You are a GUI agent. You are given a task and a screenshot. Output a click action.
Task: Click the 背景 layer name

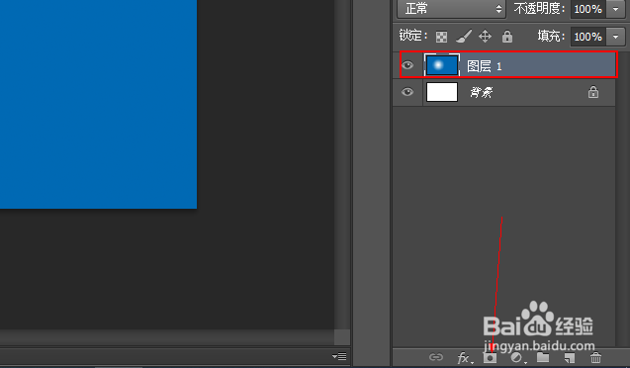pos(482,93)
